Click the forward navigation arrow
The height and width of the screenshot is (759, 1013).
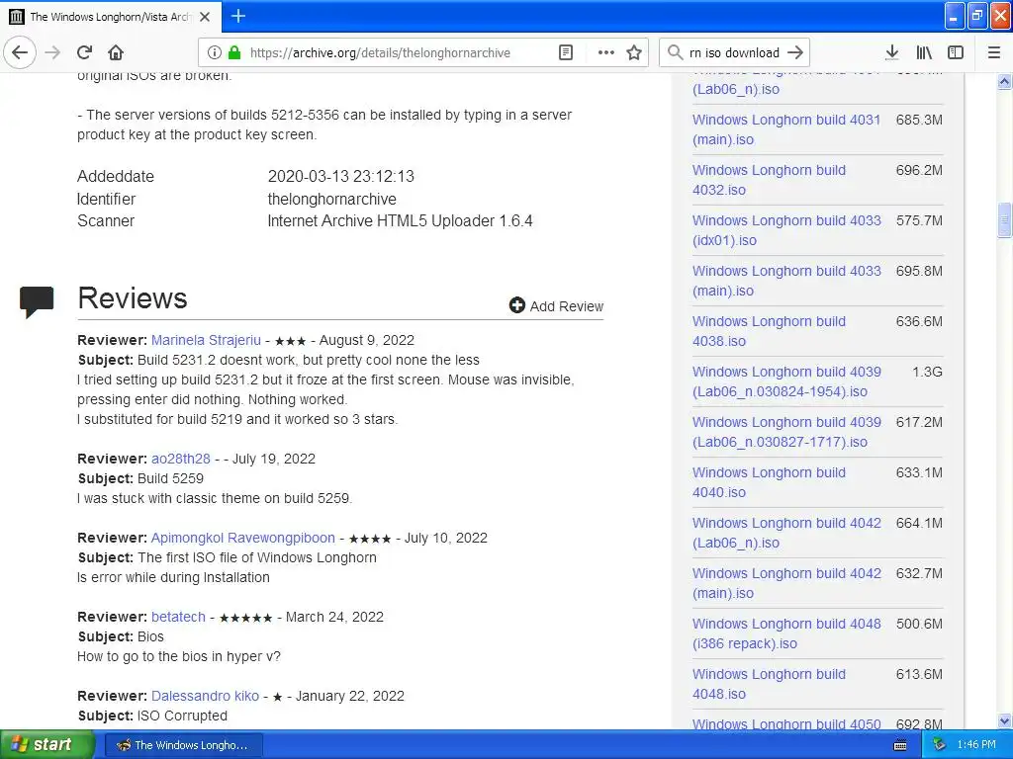(x=53, y=52)
